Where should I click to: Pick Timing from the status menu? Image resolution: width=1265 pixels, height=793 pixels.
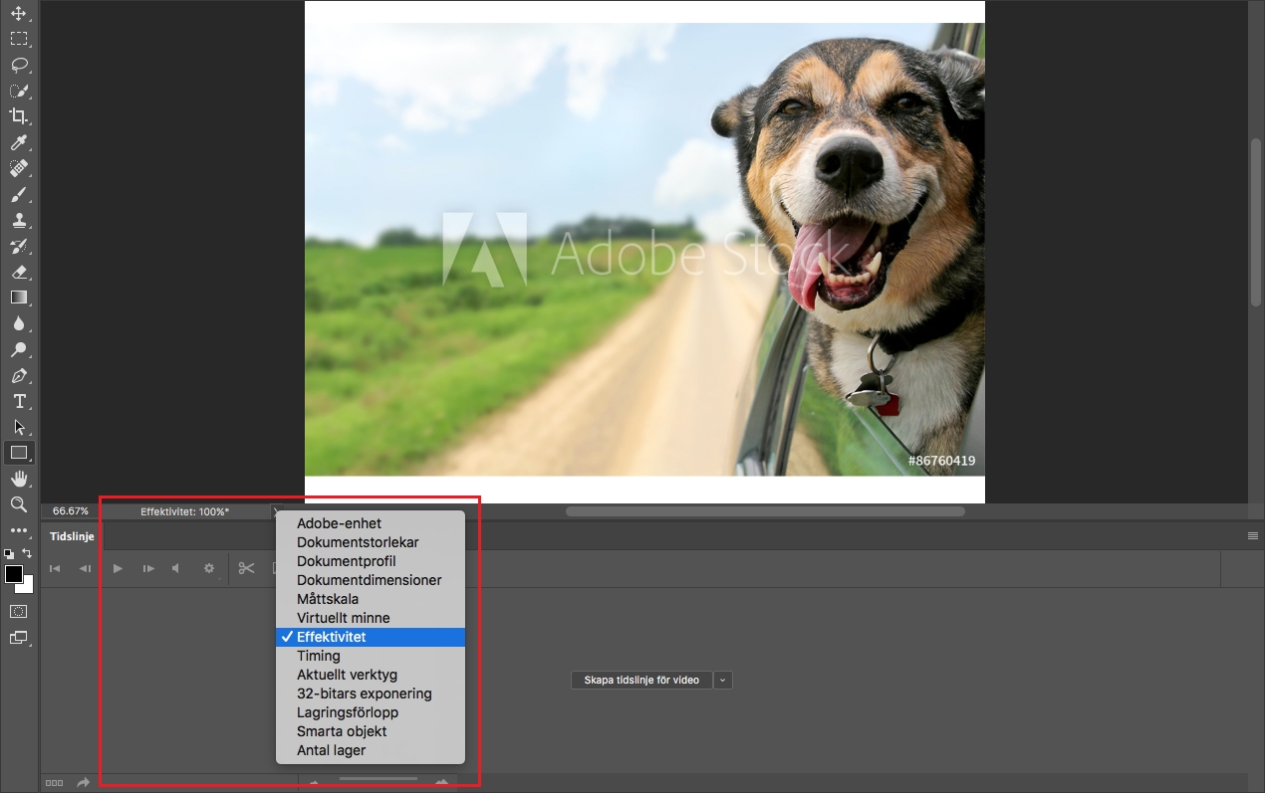[x=371, y=656]
